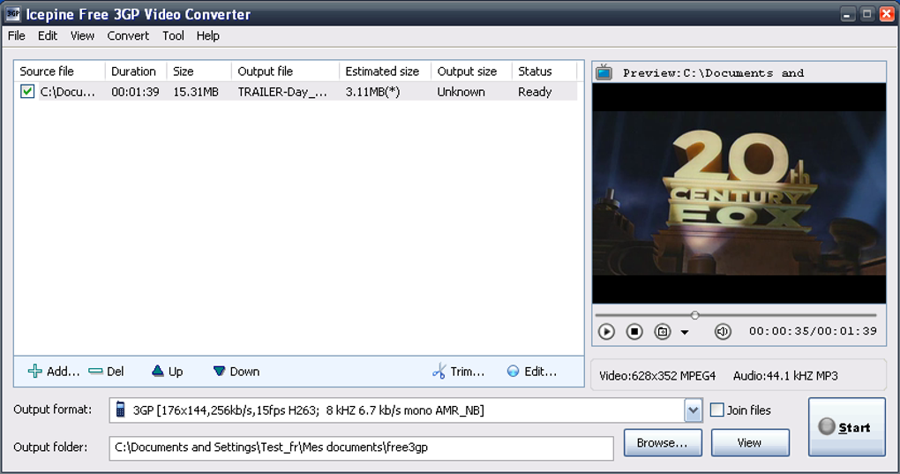Click the 3.11MB(*) estimated size cell
This screenshot has width=900, height=474.
pos(373,92)
